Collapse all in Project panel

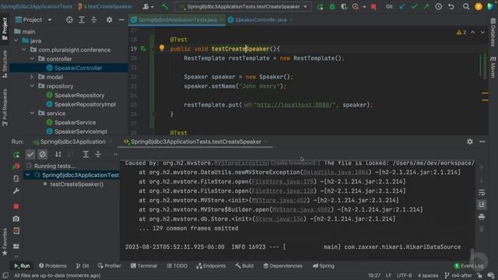tap(94, 20)
